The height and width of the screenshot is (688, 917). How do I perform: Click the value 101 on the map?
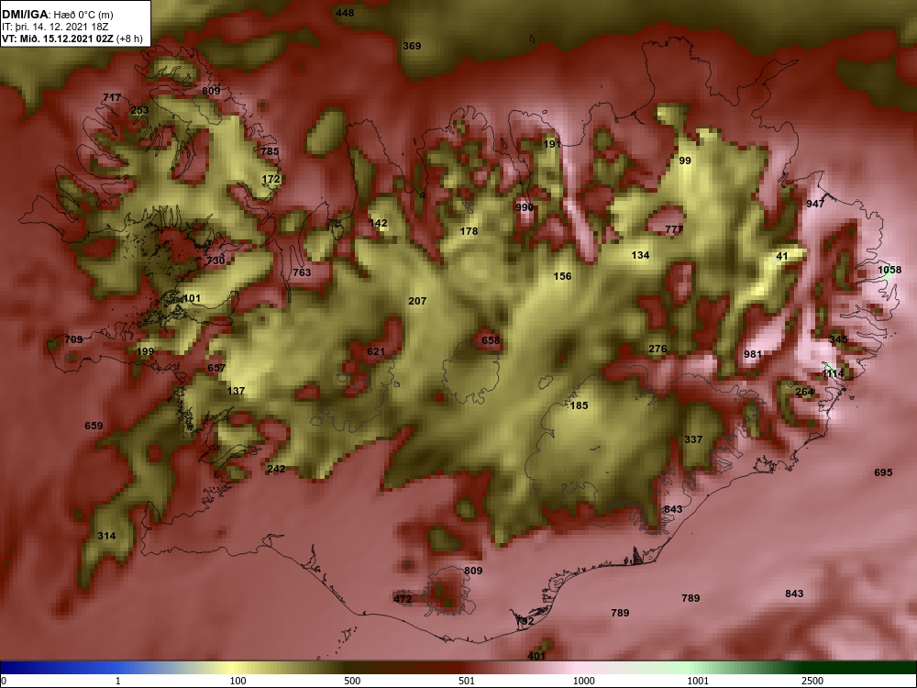point(192,298)
